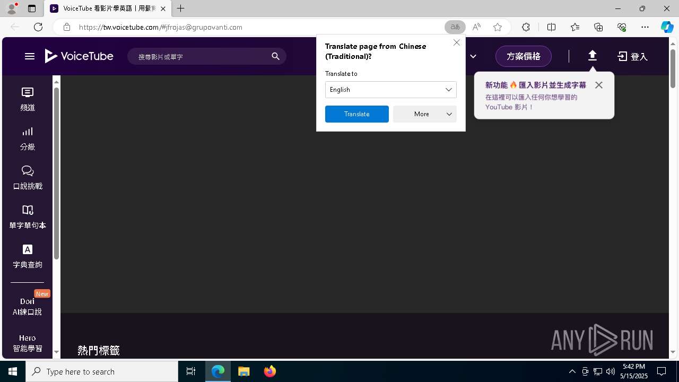Open Task View on the taskbar
The image size is (679, 382).
[x=191, y=371]
